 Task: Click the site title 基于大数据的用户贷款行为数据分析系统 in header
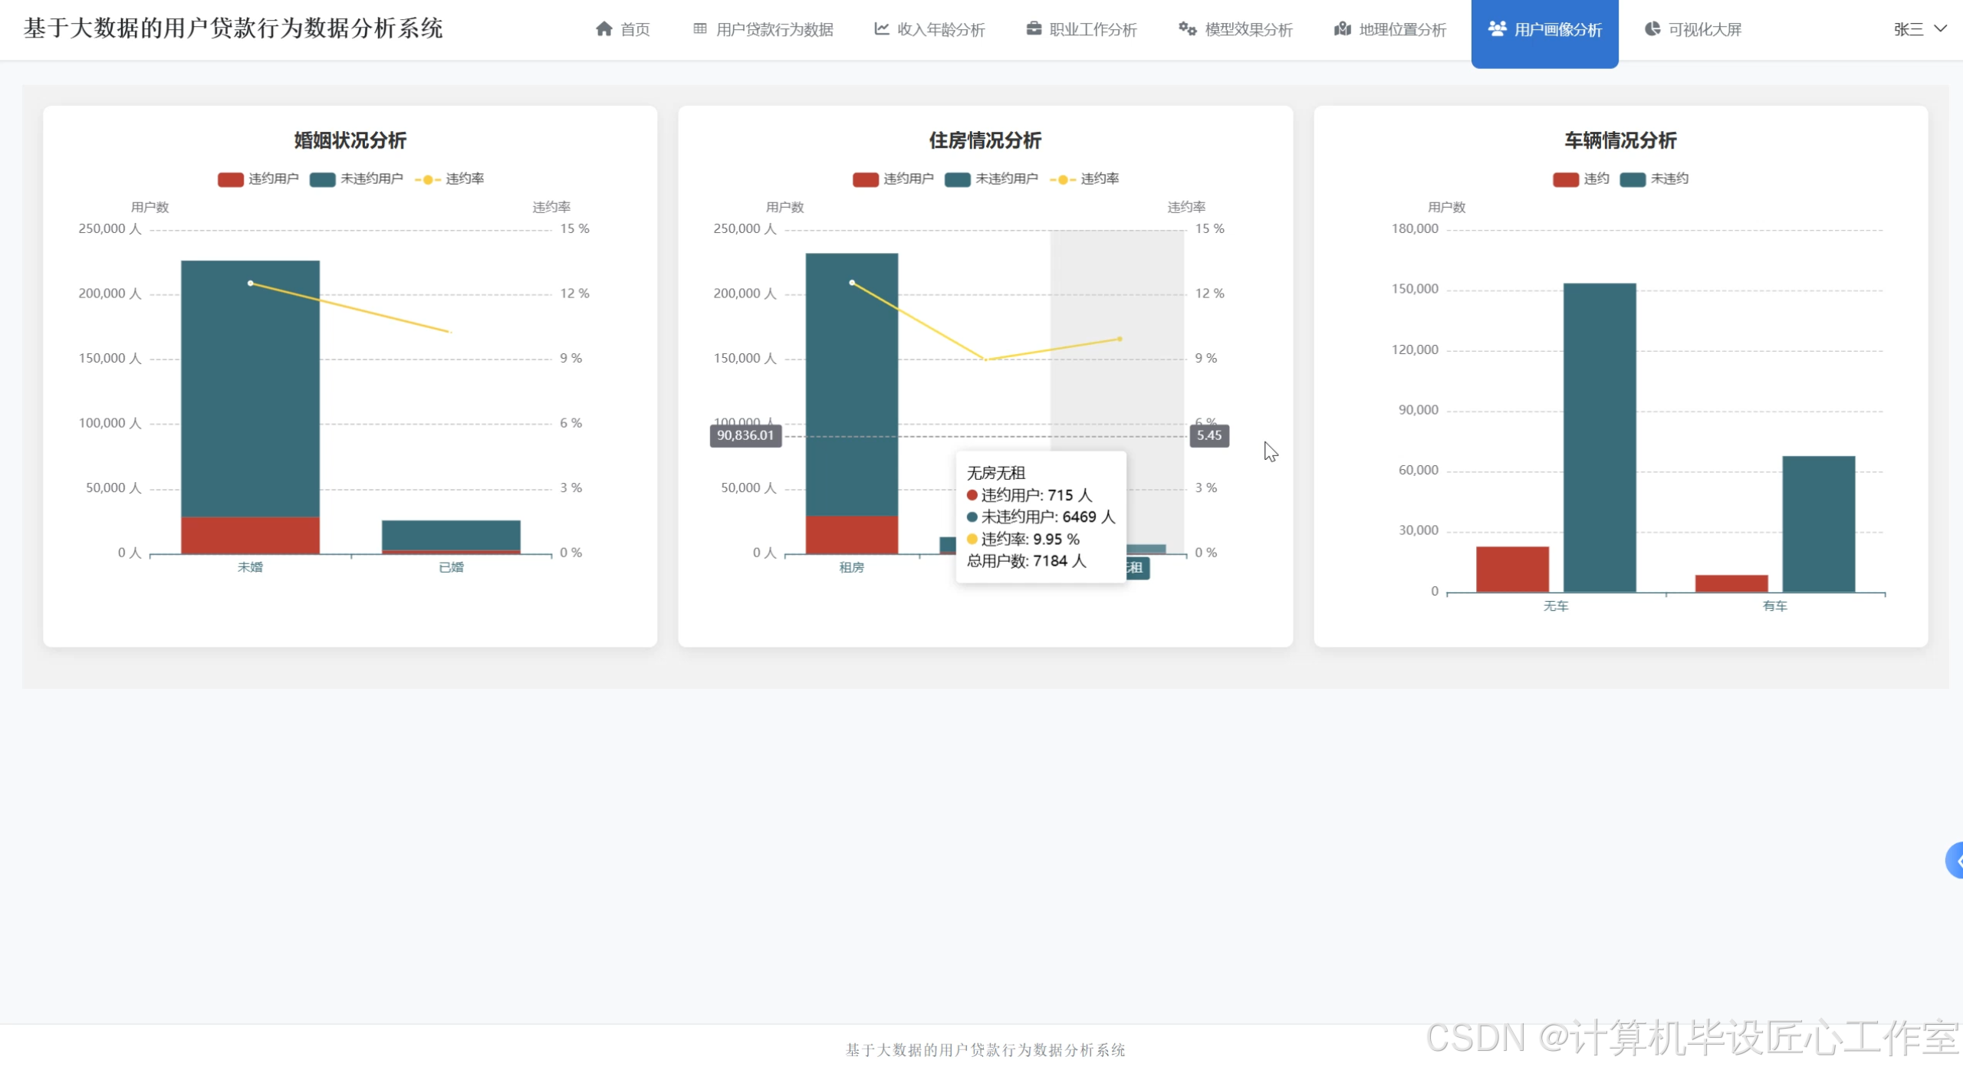(233, 28)
